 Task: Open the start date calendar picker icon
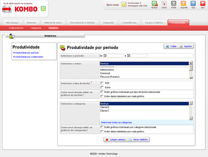[x=105, y=56]
